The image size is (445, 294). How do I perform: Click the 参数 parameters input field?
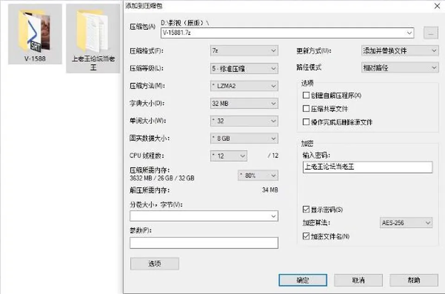click(x=204, y=243)
